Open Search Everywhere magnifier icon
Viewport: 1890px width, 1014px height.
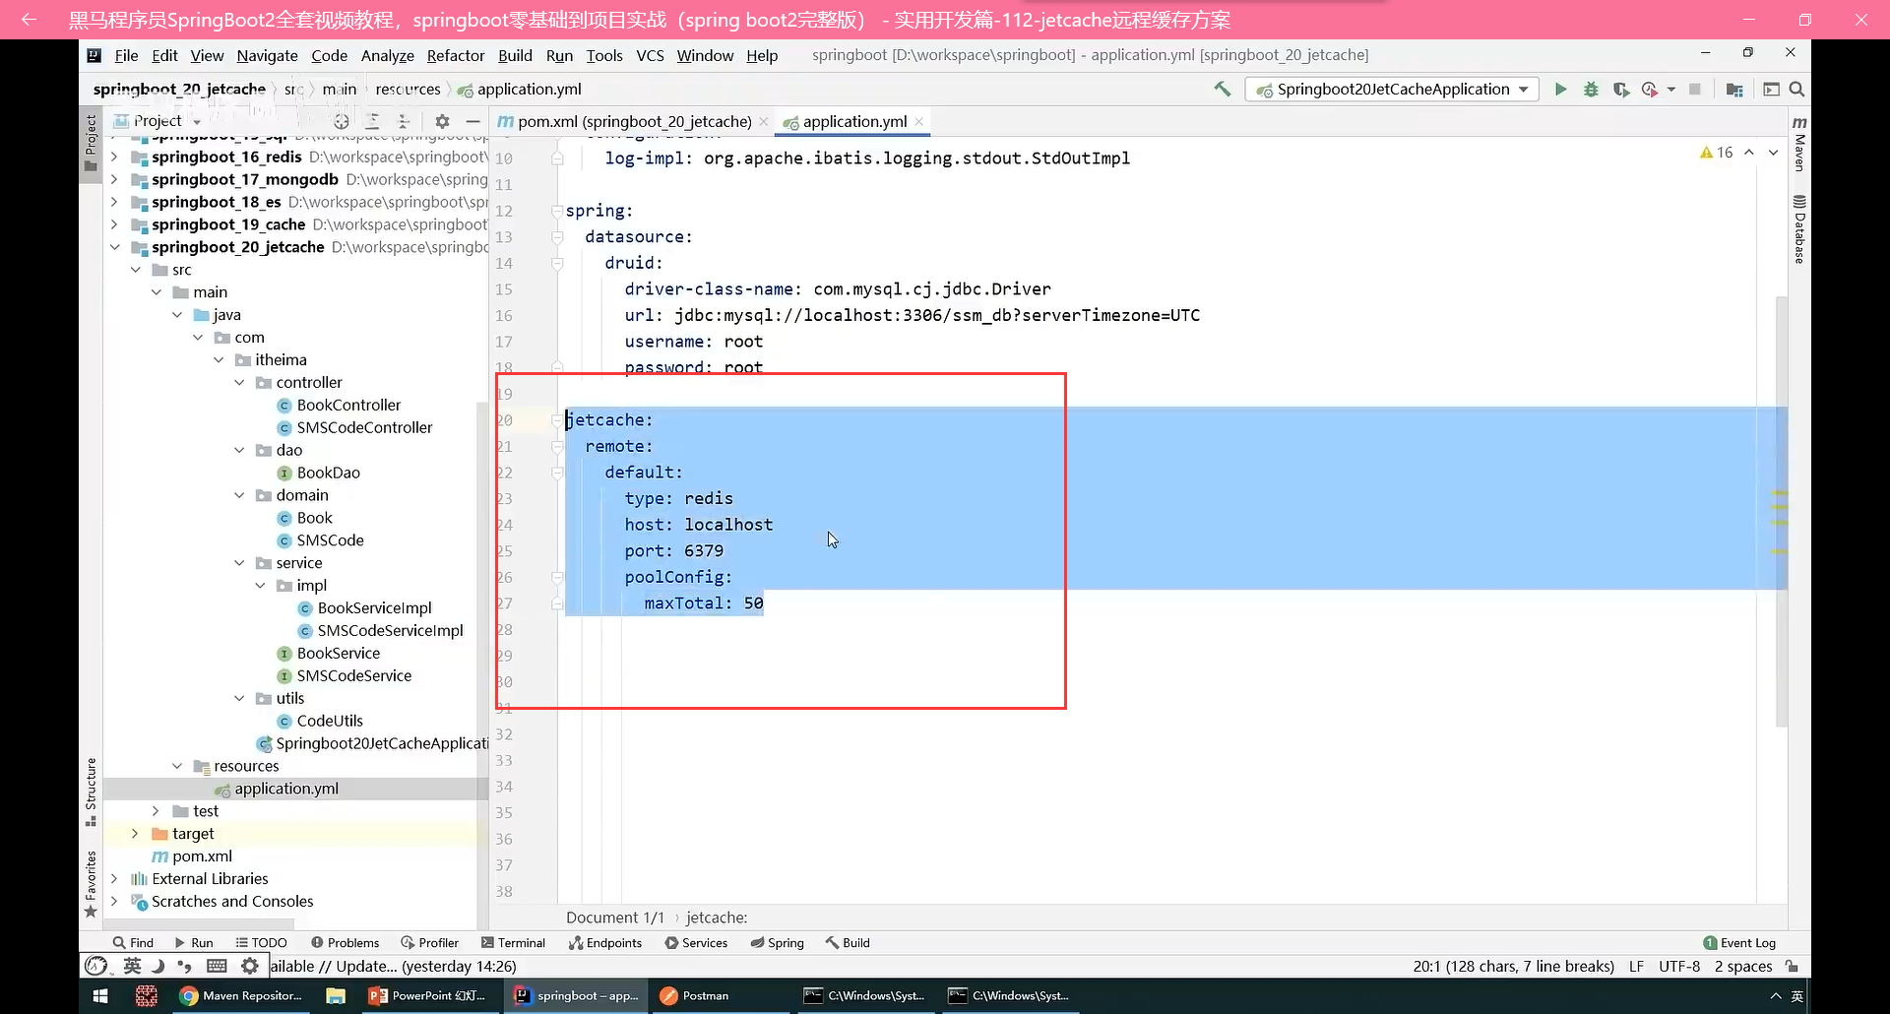tap(1796, 90)
